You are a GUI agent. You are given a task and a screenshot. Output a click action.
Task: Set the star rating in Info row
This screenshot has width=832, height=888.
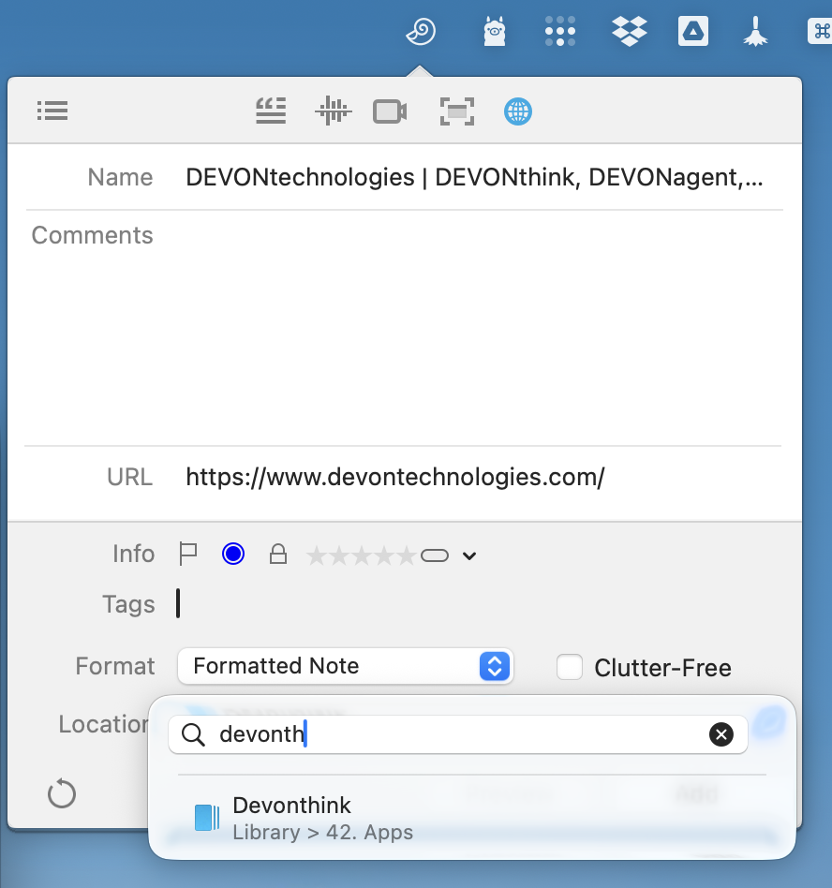coord(361,556)
